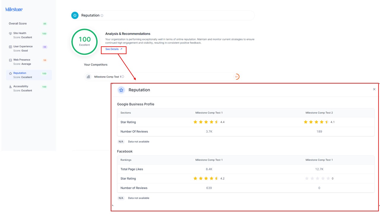Click the 639 Facebook reviews value
Image resolution: width=380 pixels, height=214 pixels.
[209, 188]
